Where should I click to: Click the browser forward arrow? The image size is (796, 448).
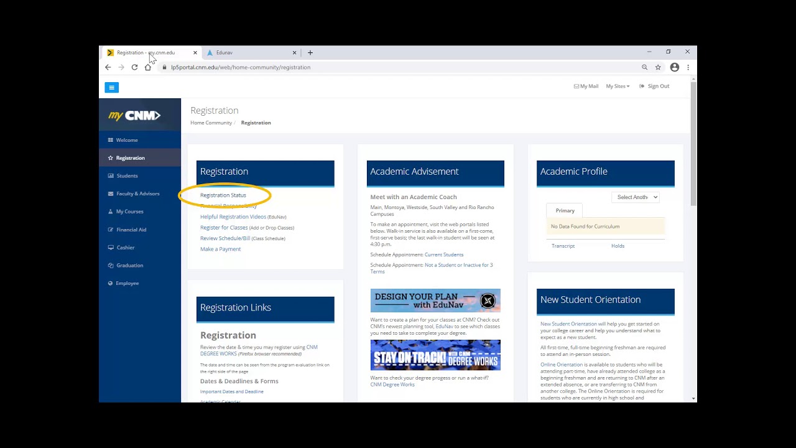tap(121, 67)
